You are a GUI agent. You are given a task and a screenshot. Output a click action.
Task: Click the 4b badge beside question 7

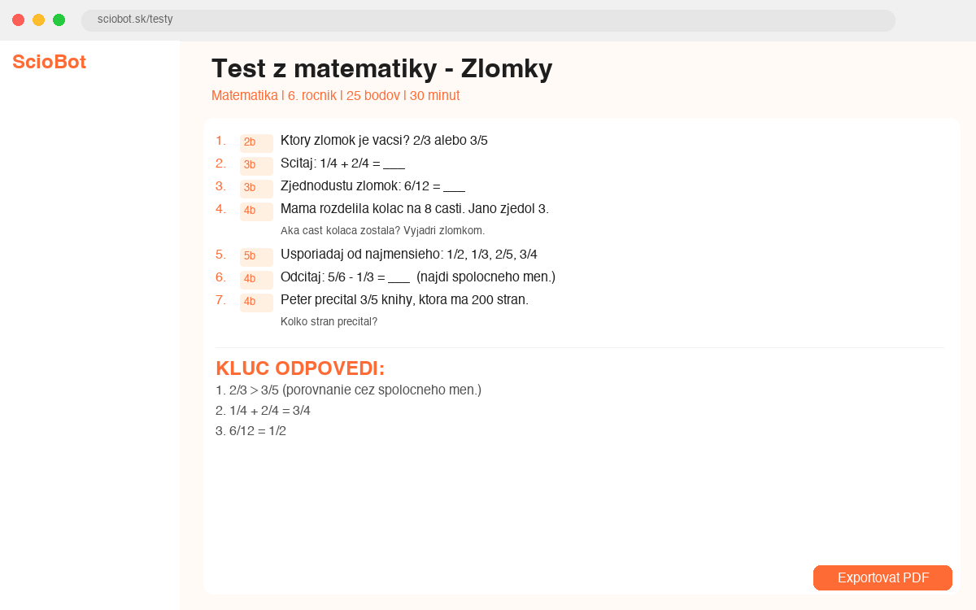point(255,303)
